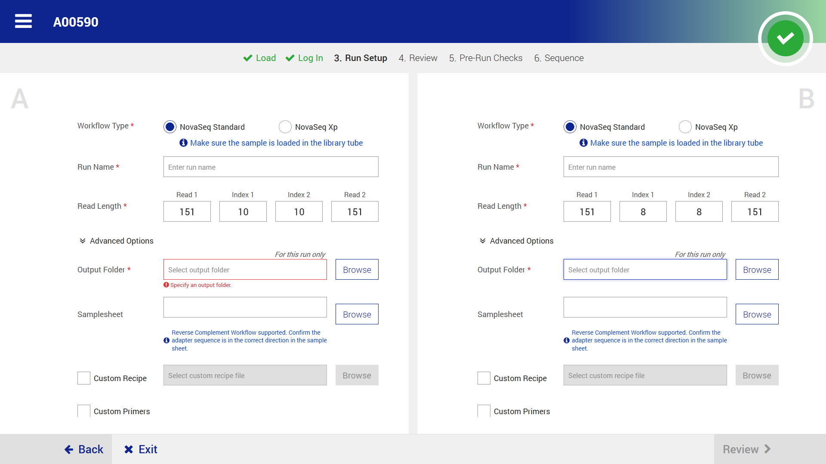Click side B samplesheet path field
The width and height of the screenshot is (826, 464).
[x=645, y=307]
